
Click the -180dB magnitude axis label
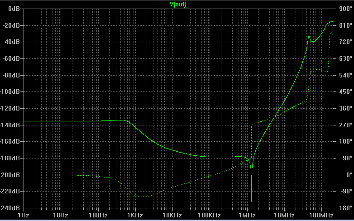click(x=10, y=158)
